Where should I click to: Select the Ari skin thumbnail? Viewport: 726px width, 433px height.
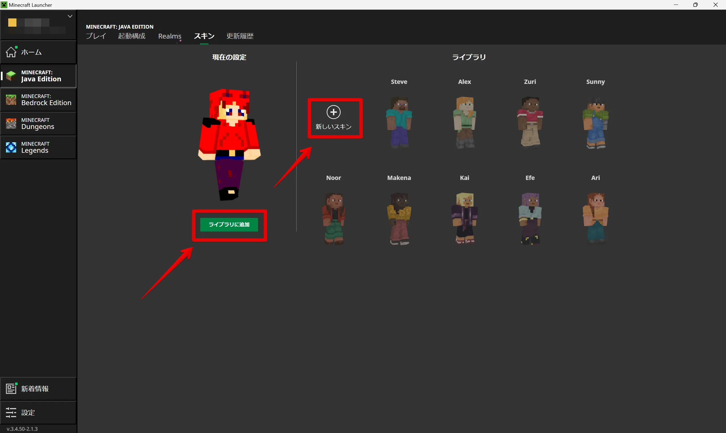coord(596,218)
